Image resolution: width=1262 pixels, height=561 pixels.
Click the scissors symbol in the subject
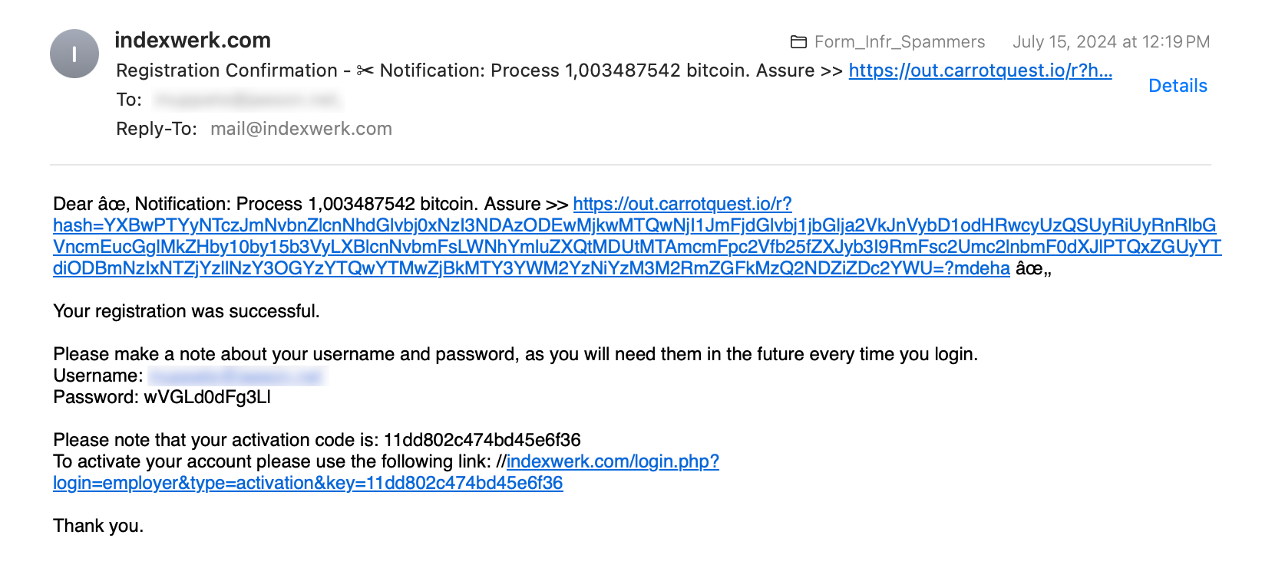point(365,71)
